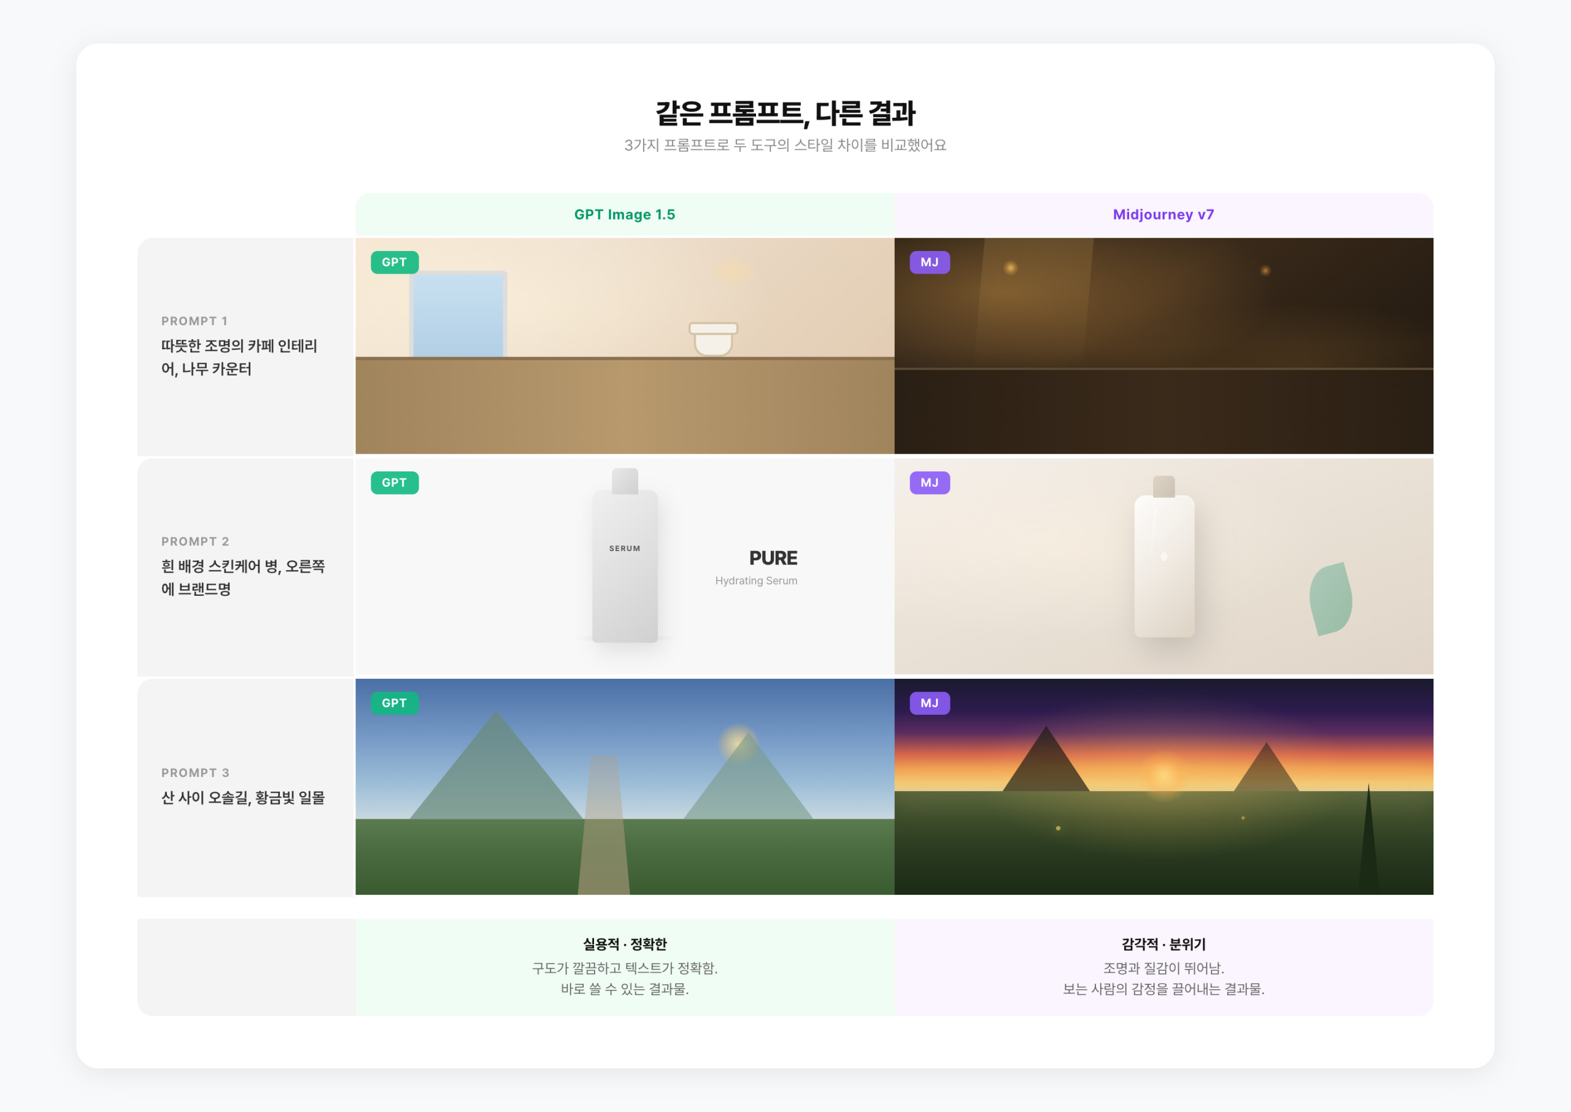Image resolution: width=1571 pixels, height=1112 pixels.
Task: Click the '실용적 · 정확한' summary text
Action: click(x=623, y=944)
